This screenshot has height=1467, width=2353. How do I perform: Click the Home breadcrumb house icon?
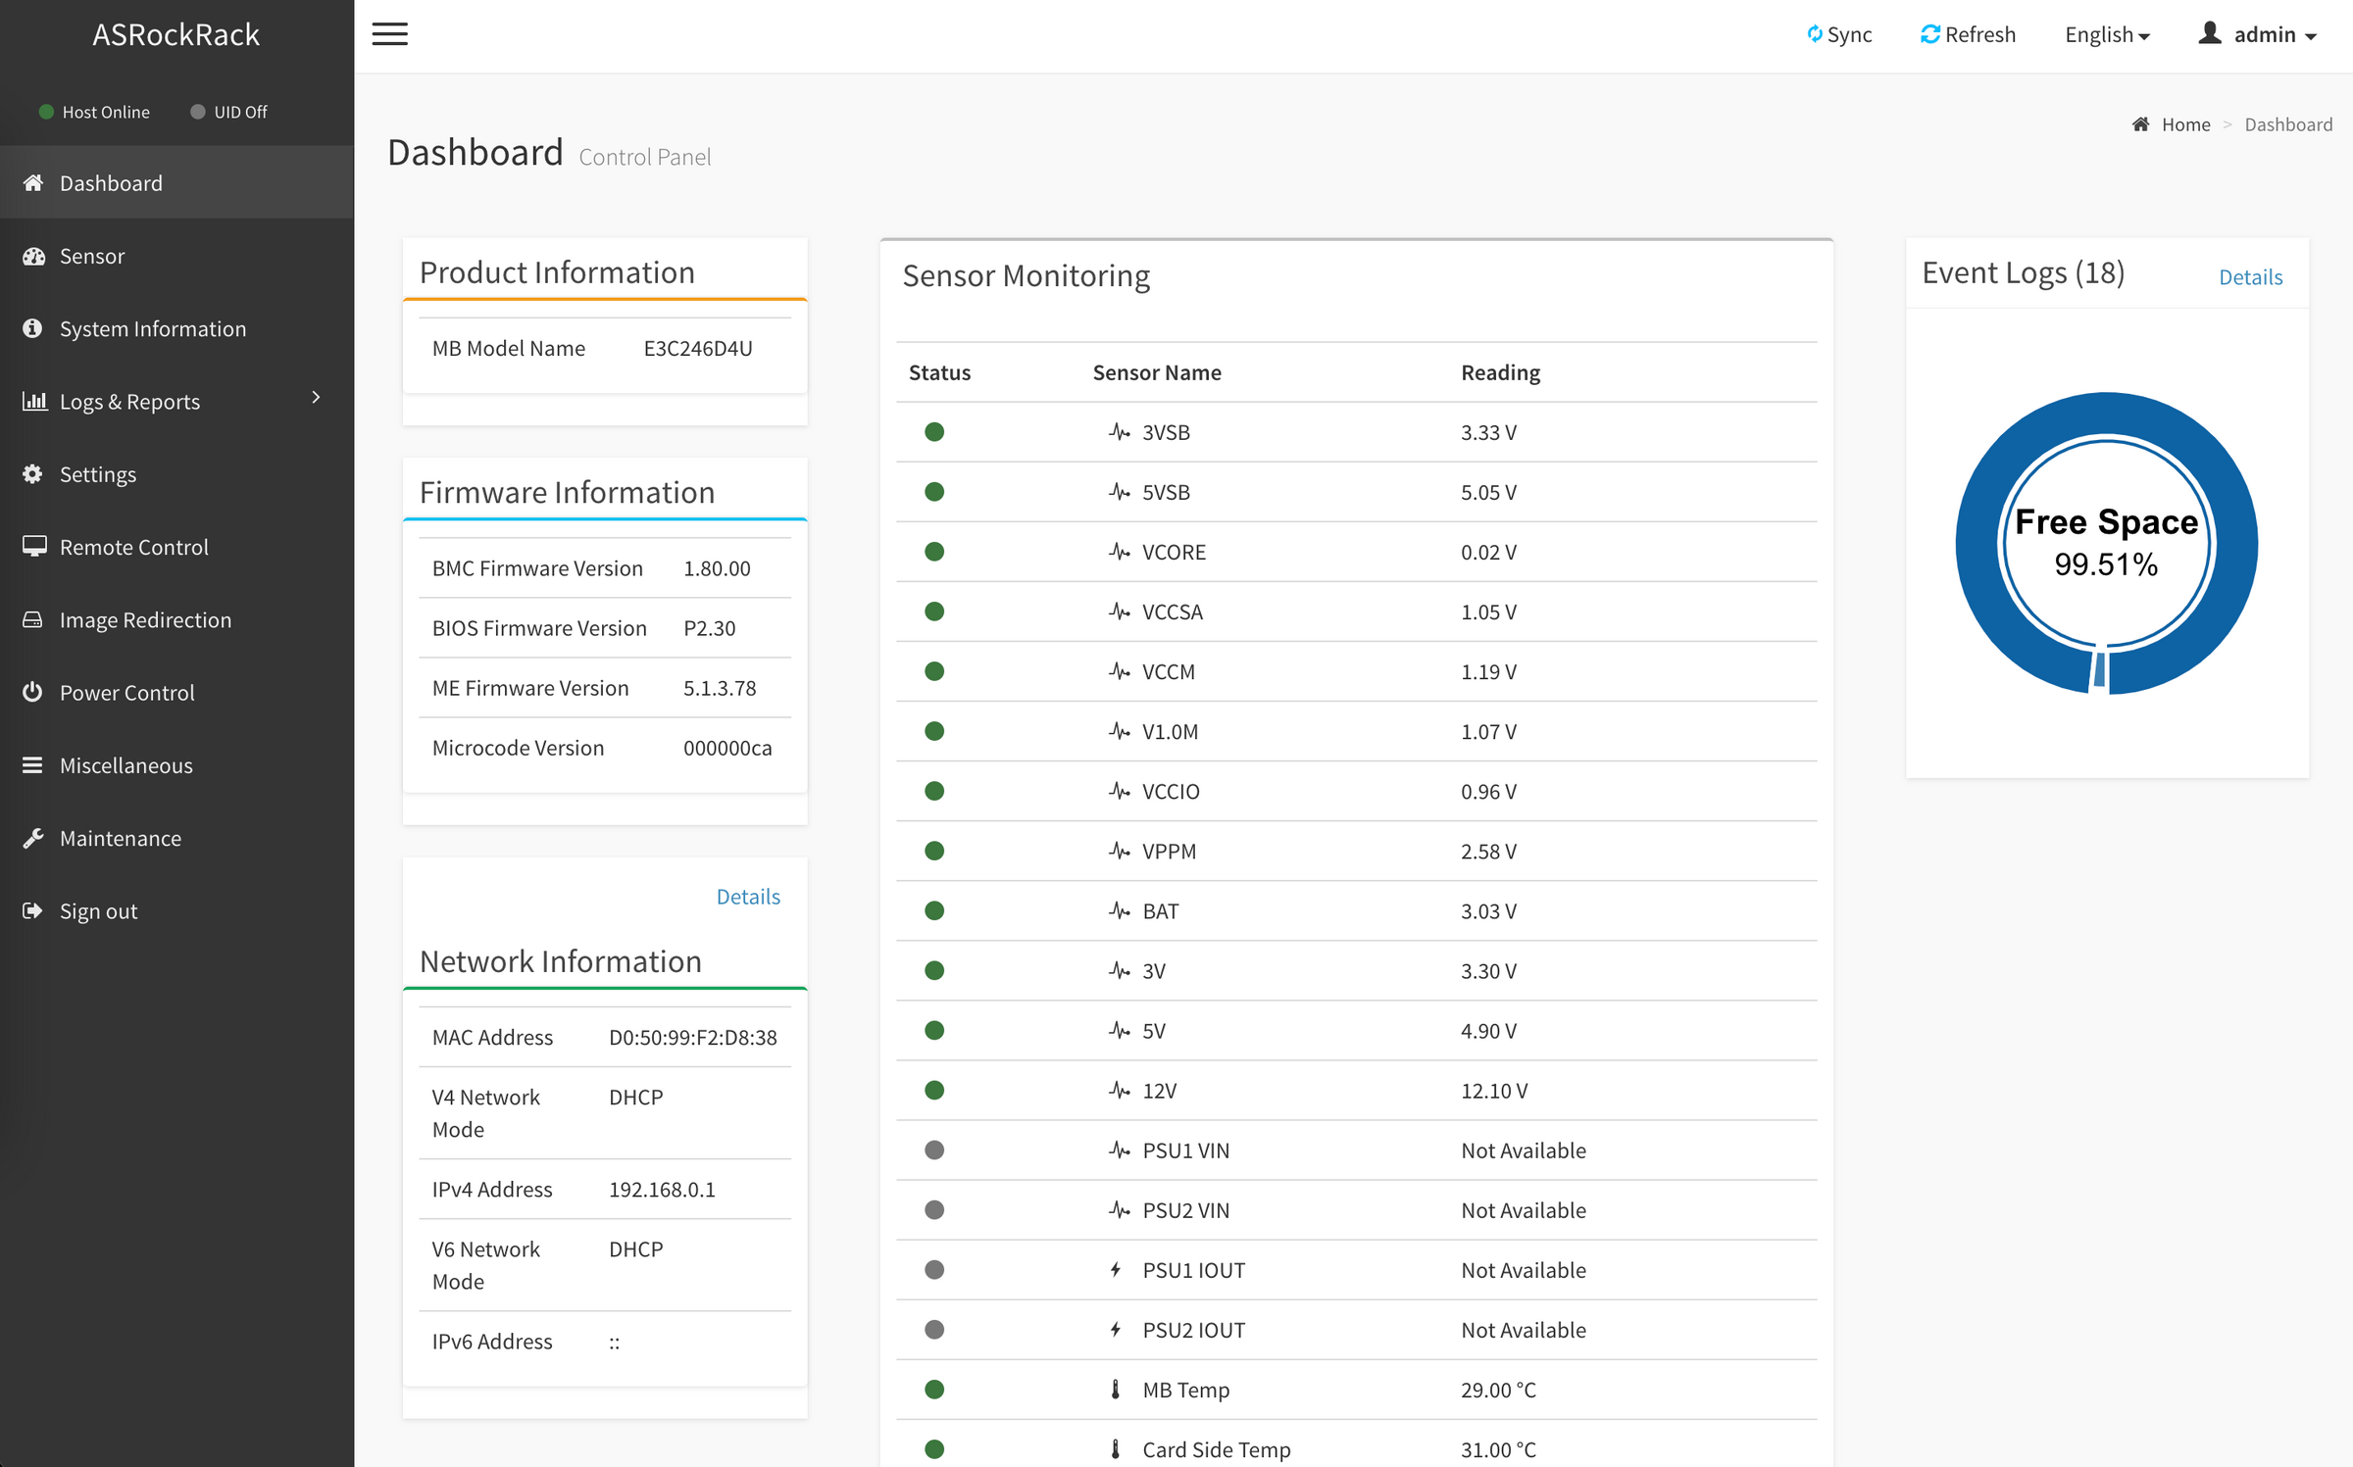(2141, 124)
